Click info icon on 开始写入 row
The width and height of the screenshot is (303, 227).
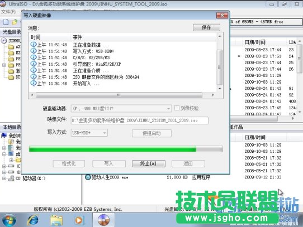point(34,83)
